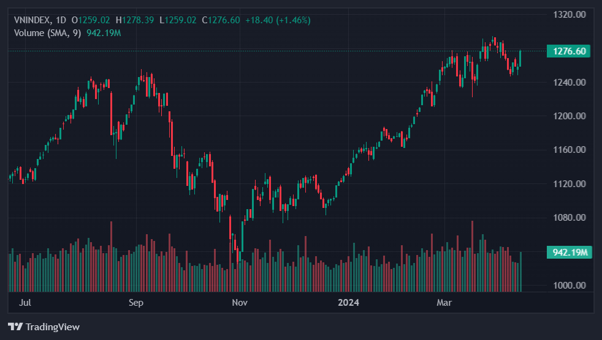The height and width of the screenshot is (340, 602).
Task: Click the H1278.39 high value in legend
Action: (x=135, y=20)
